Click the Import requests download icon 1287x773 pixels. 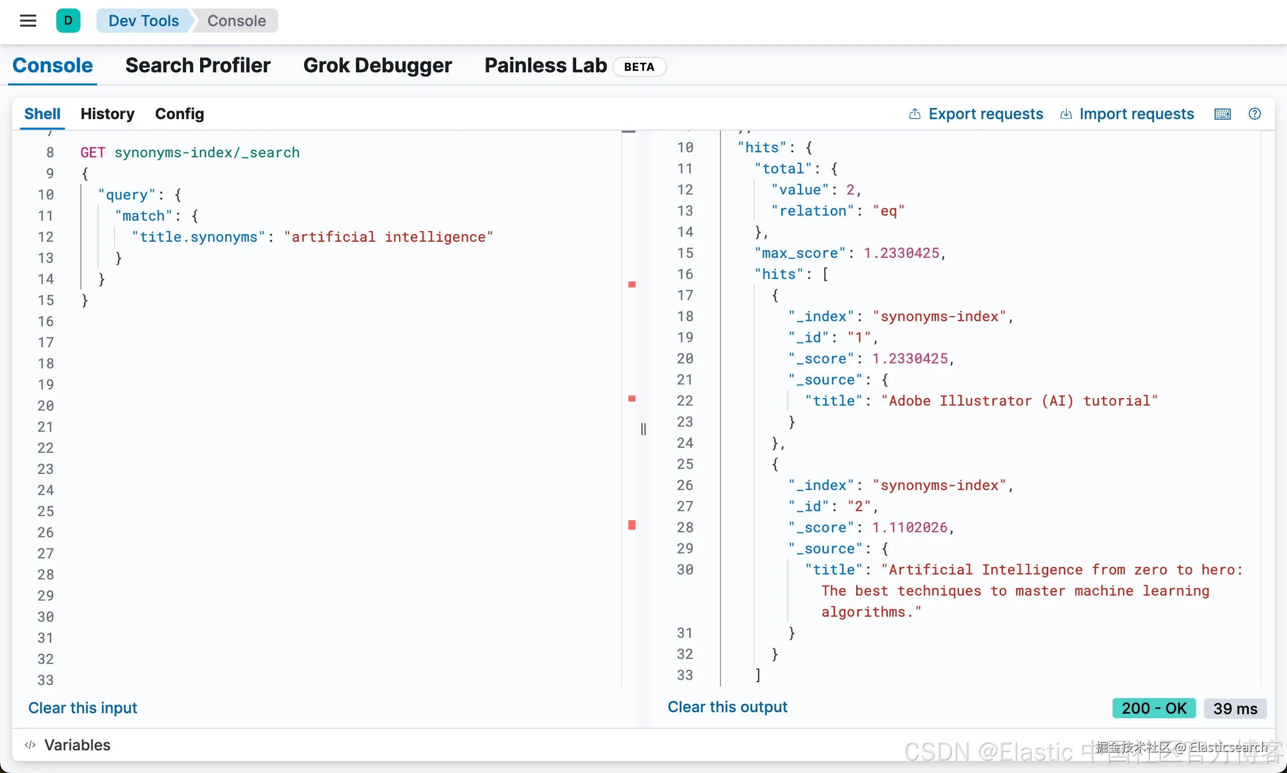[x=1066, y=114]
